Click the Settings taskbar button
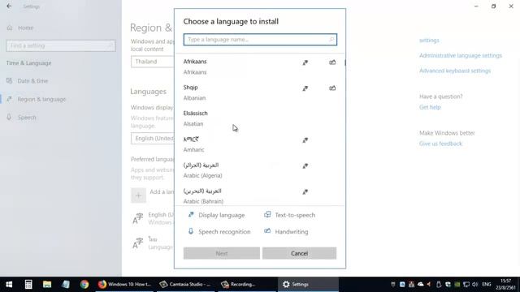Viewport: 520px width, 292px height. pos(308,285)
